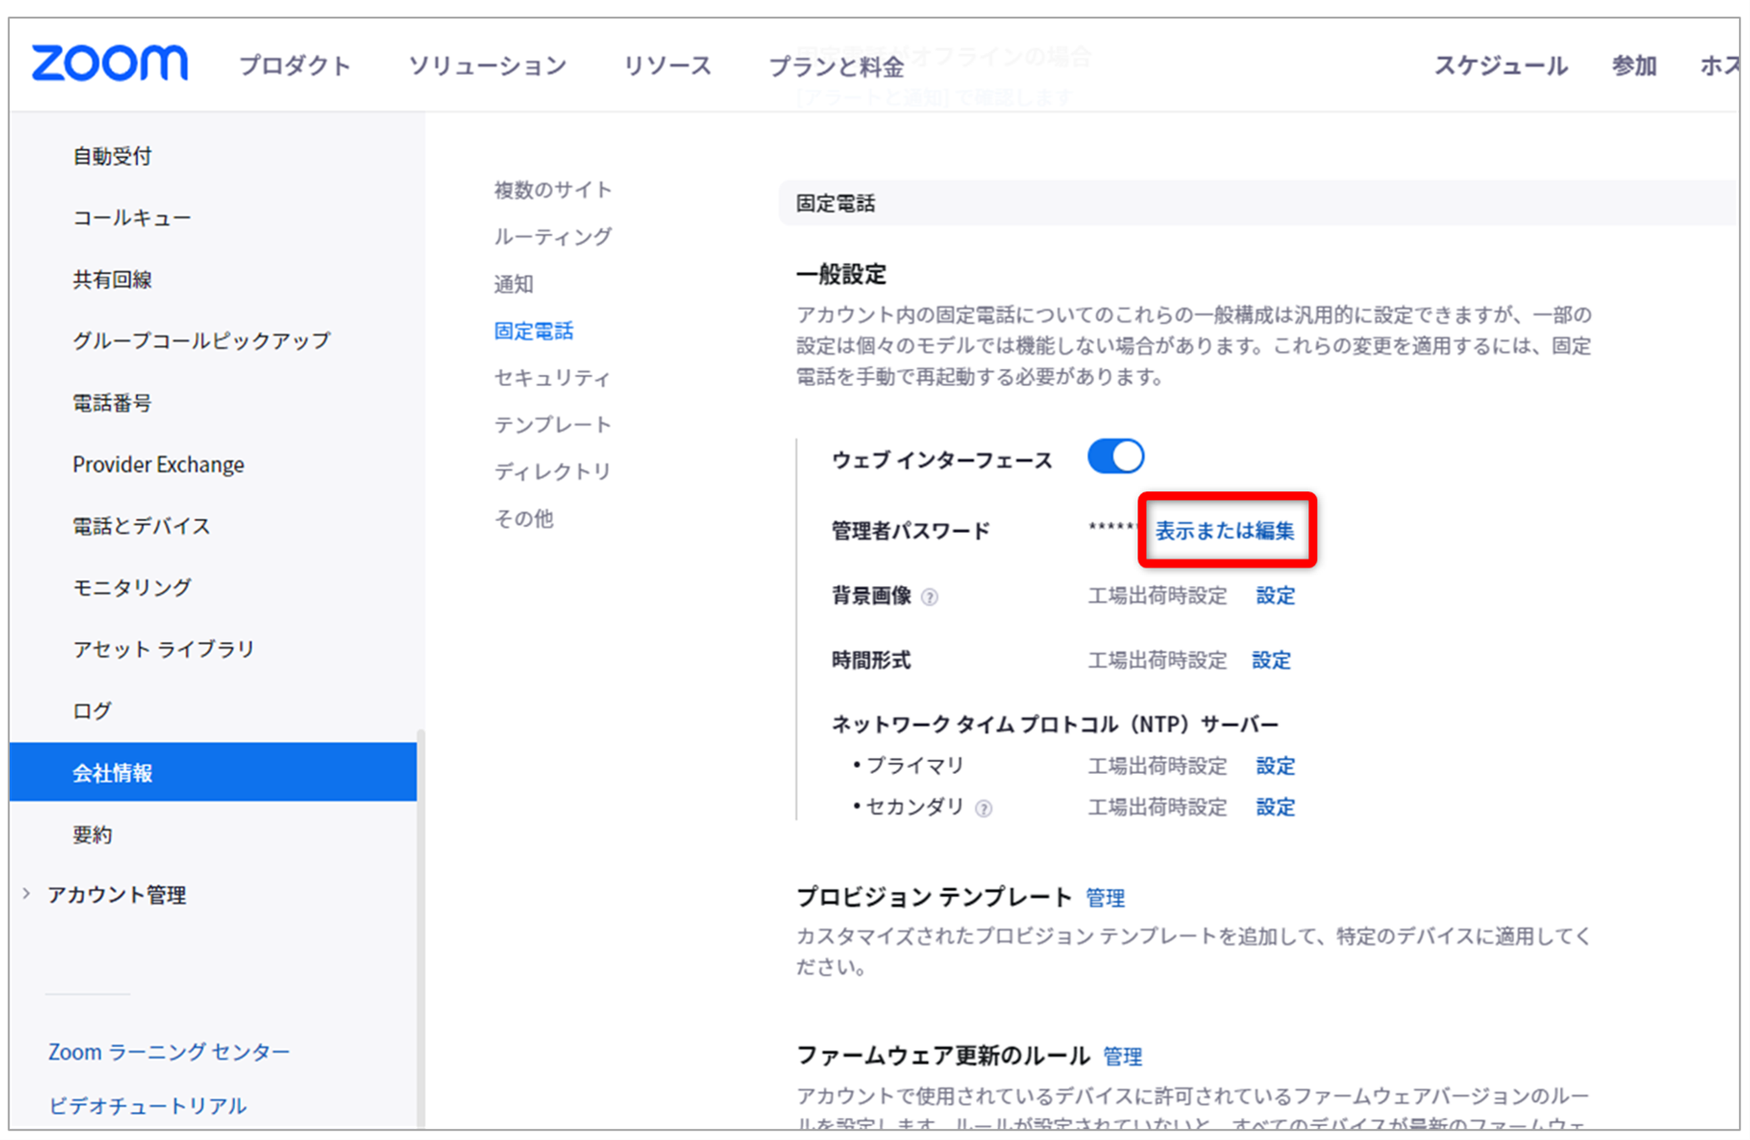The width and height of the screenshot is (1750, 1140).
Task: Open the Zoom ラーニング センター link
Action: [x=169, y=1052]
